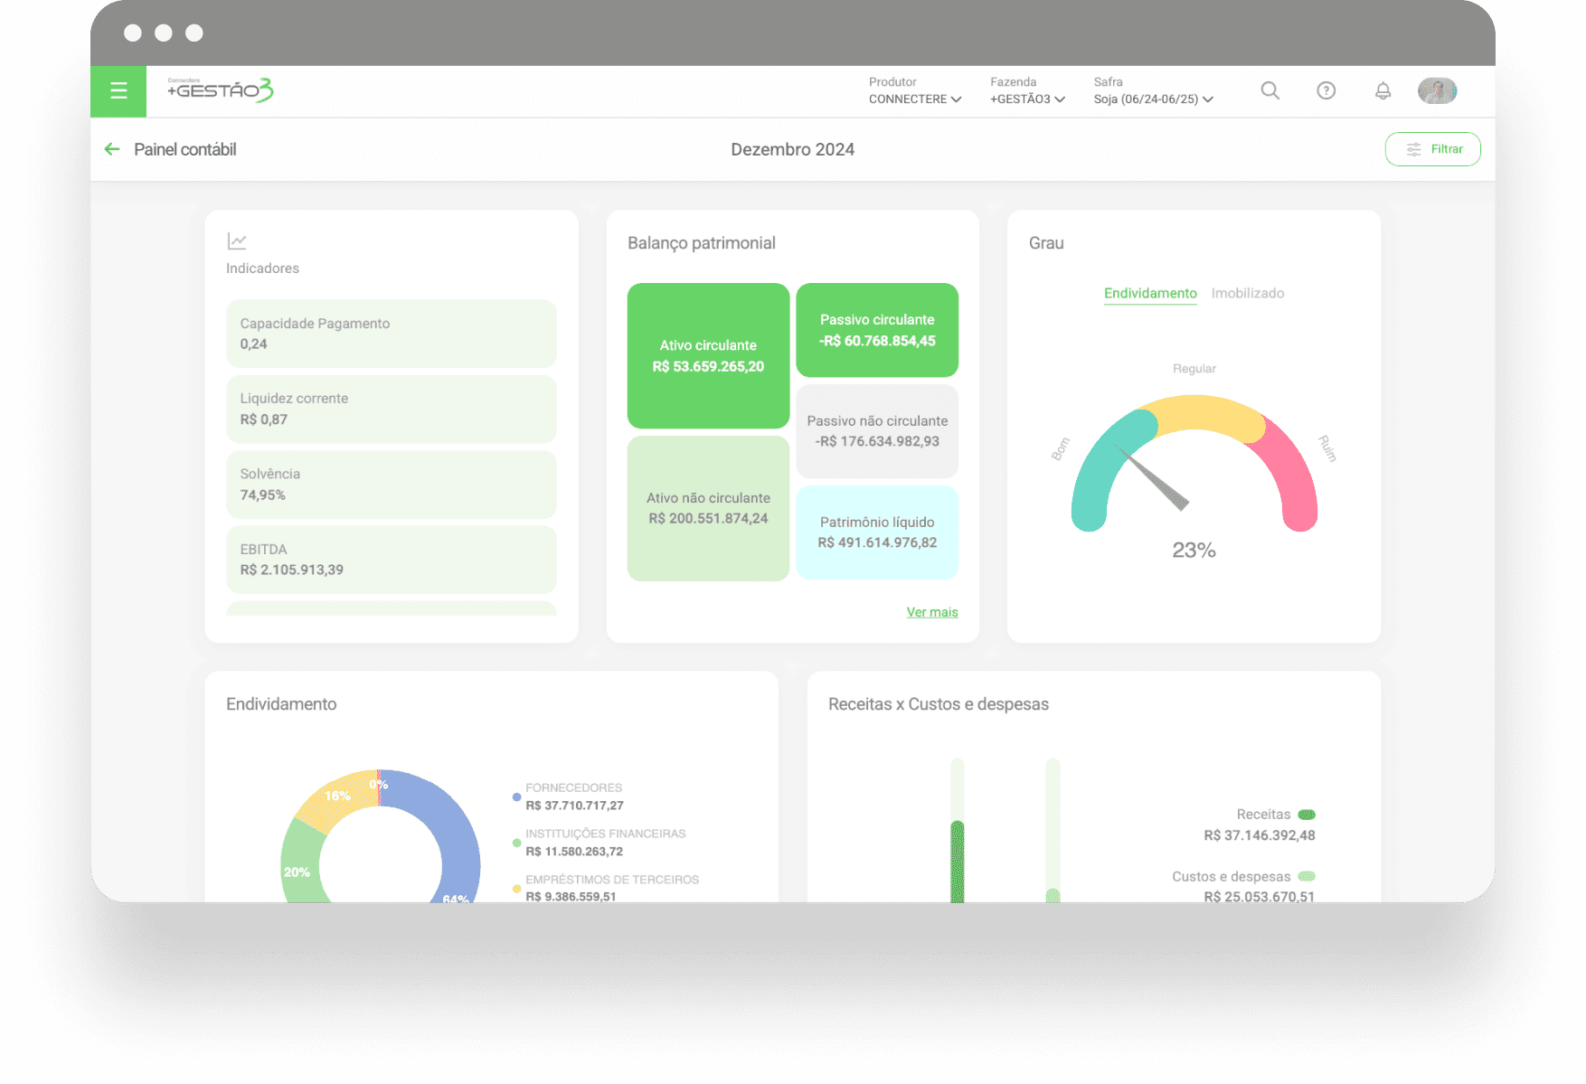Click the Patrimônio líquido tile
Viewport: 1586px width, 1084px height.
(876, 533)
